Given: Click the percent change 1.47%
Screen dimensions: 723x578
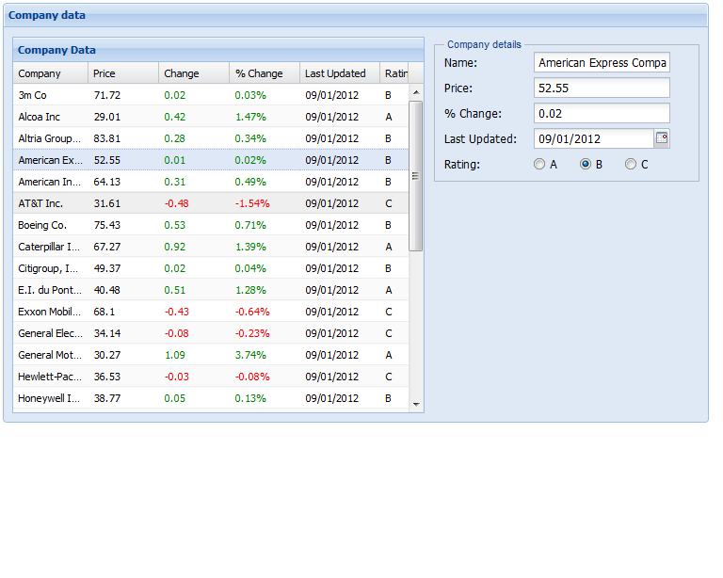Looking at the screenshot, I should point(250,117).
